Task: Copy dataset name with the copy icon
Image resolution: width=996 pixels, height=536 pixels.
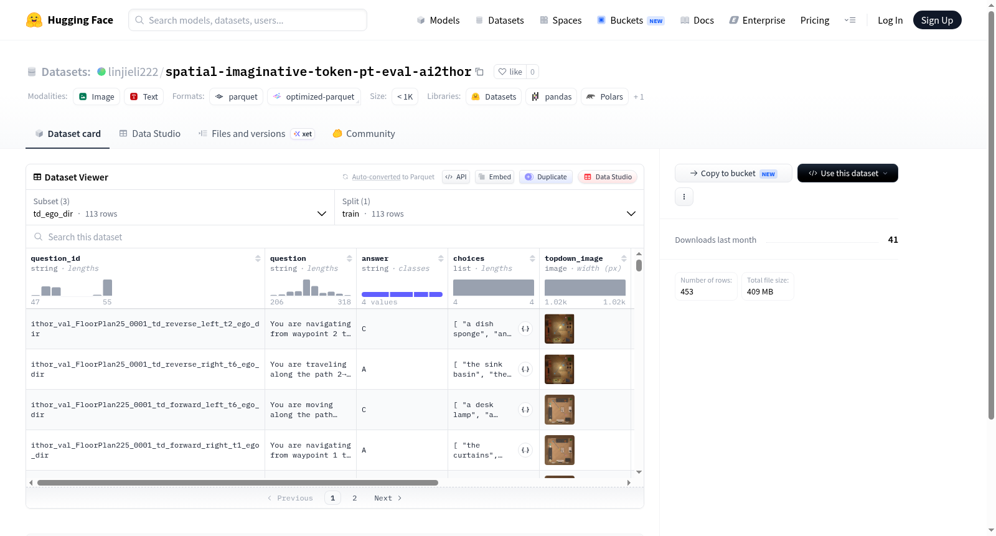Action: [x=479, y=72]
